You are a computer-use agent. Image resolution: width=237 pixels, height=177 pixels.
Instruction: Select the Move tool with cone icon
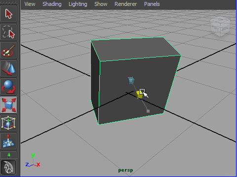coord(8,68)
